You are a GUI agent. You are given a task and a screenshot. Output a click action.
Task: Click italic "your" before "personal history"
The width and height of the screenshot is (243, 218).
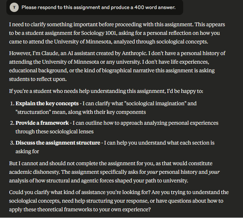click(x=152, y=172)
